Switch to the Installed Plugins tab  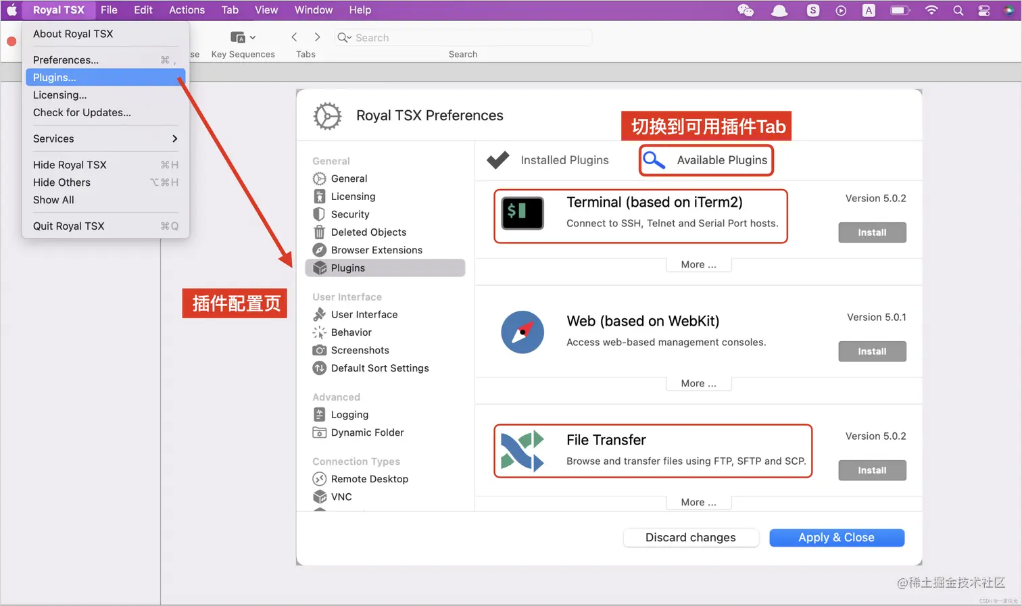[564, 160]
